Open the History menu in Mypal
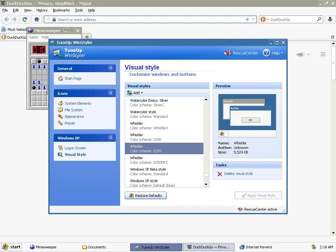The image size is (336, 252). click(42, 10)
